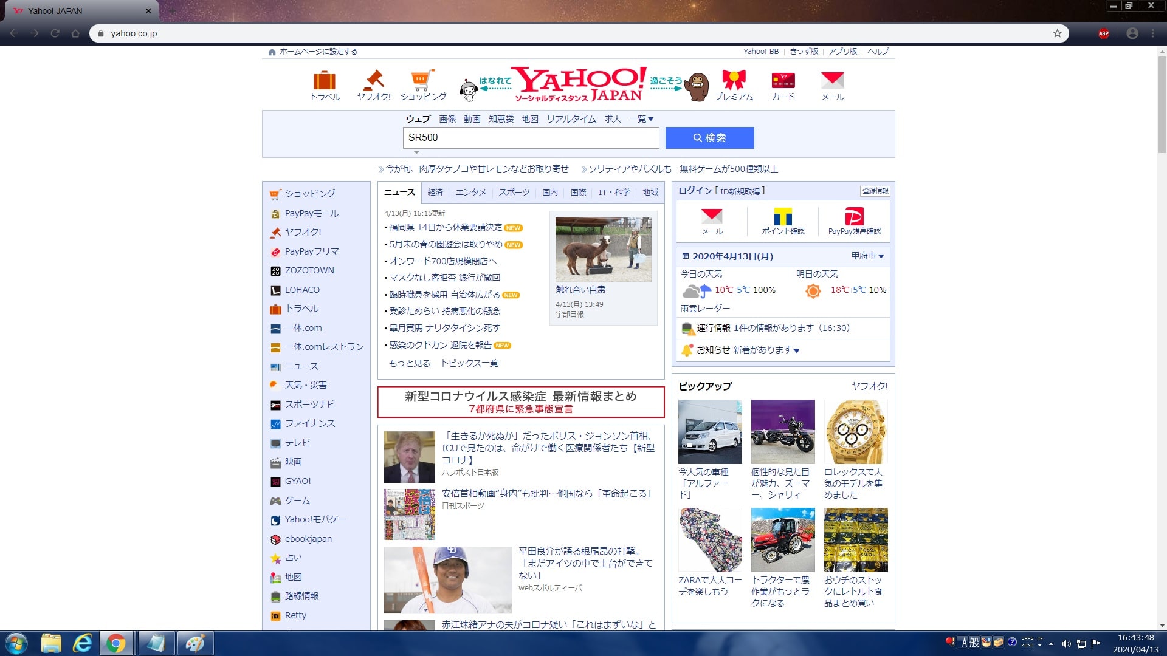The width and height of the screenshot is (1167, 656).
Task: Open the PayPayモール sidebar item
Action: coord(312,213)
